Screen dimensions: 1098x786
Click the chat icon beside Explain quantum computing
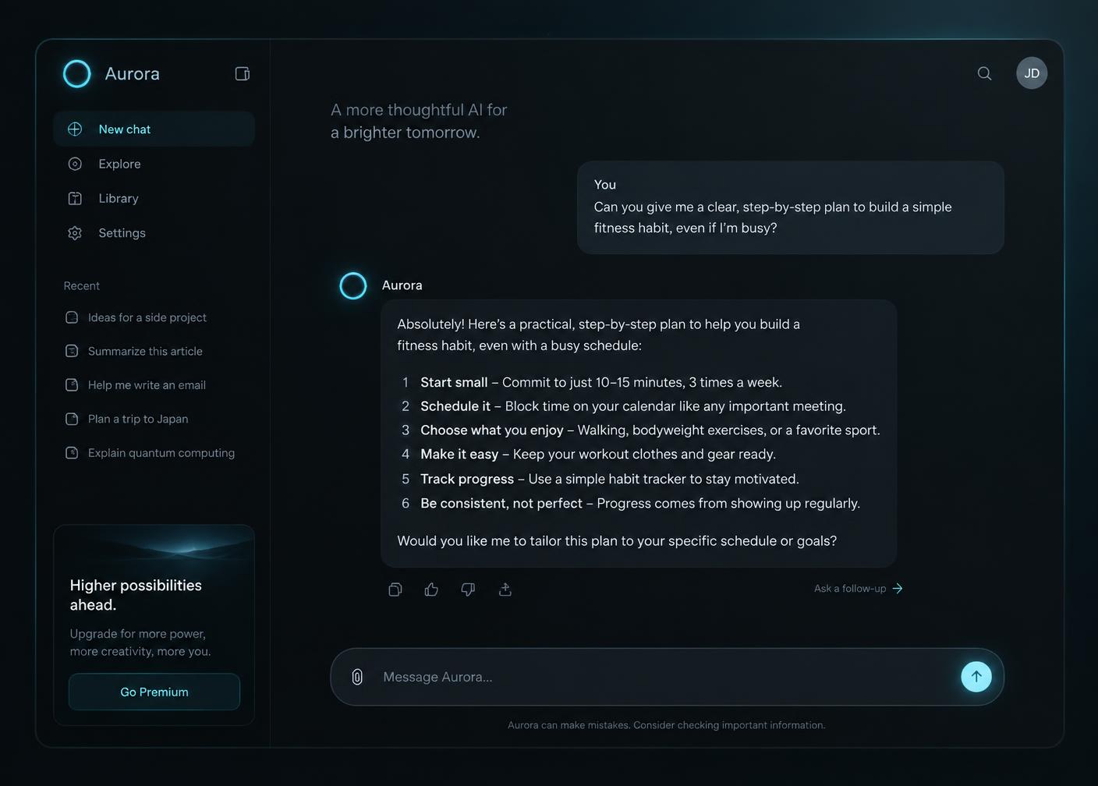72,453
